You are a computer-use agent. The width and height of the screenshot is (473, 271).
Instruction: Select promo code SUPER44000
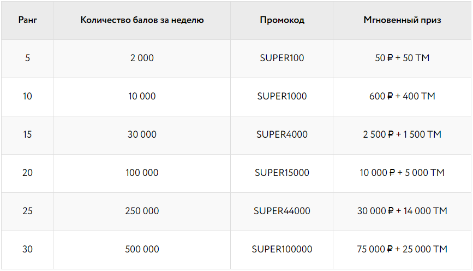(282, 211)
